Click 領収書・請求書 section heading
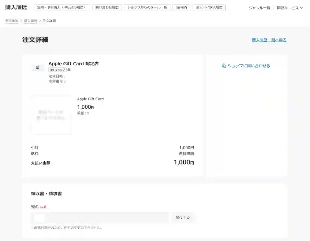 coord(46,194)
